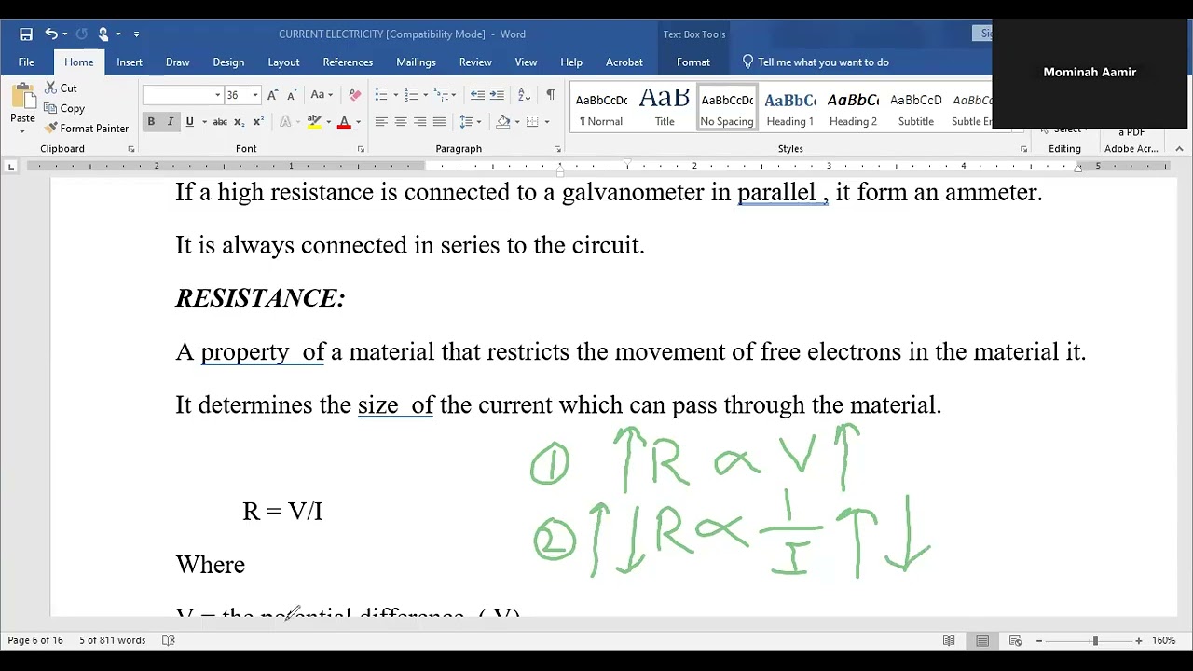
Task: Click the word count status
Action: (113, 640)
